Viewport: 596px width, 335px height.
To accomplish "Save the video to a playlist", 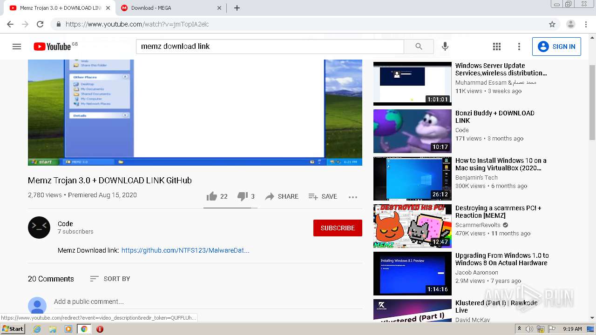I will [323, 196].
